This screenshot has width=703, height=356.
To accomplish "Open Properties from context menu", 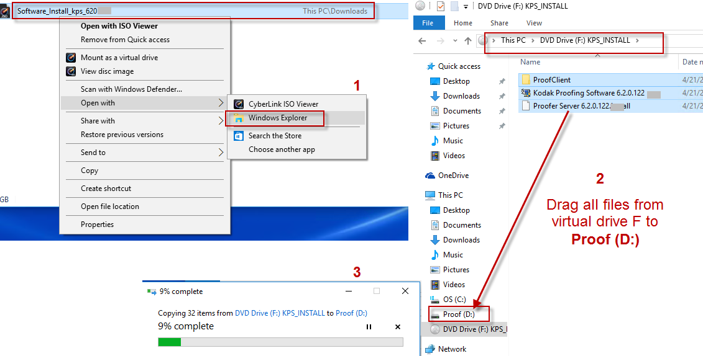I will point(98,225).
